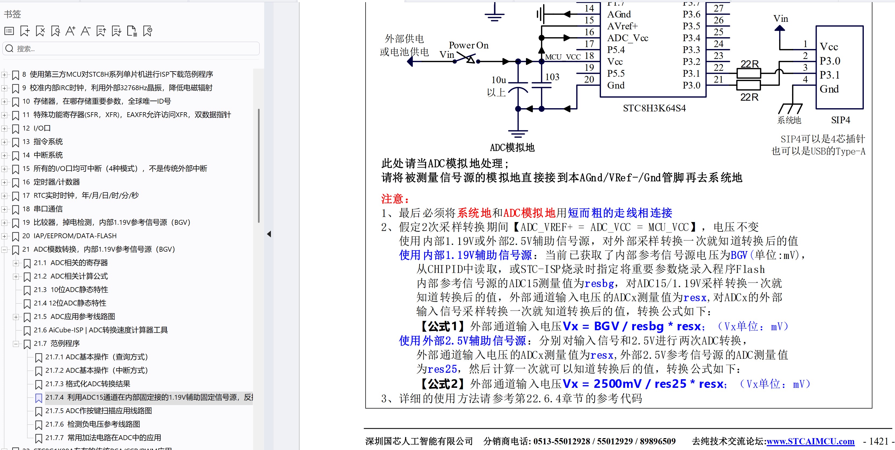Screen dimensions: 895x450
Task: Click highlighted bookmark icon of 21.7.4 row
Action: click(38, 398)
